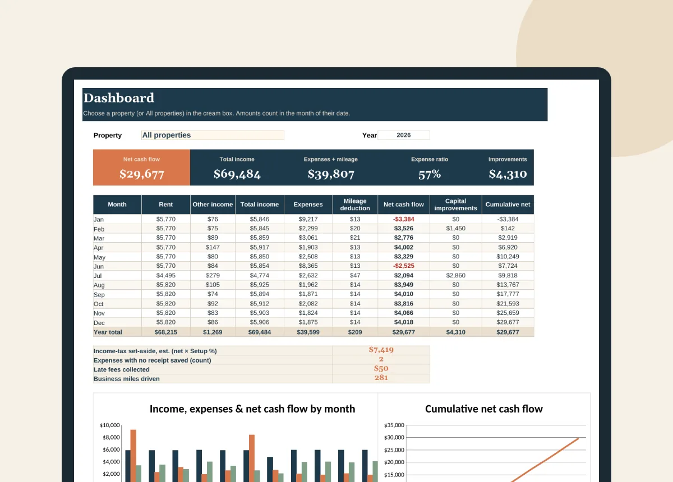Select May cumulative net $10,249
The width and height of the screenshot is (673, 482).
click(508, 257)
